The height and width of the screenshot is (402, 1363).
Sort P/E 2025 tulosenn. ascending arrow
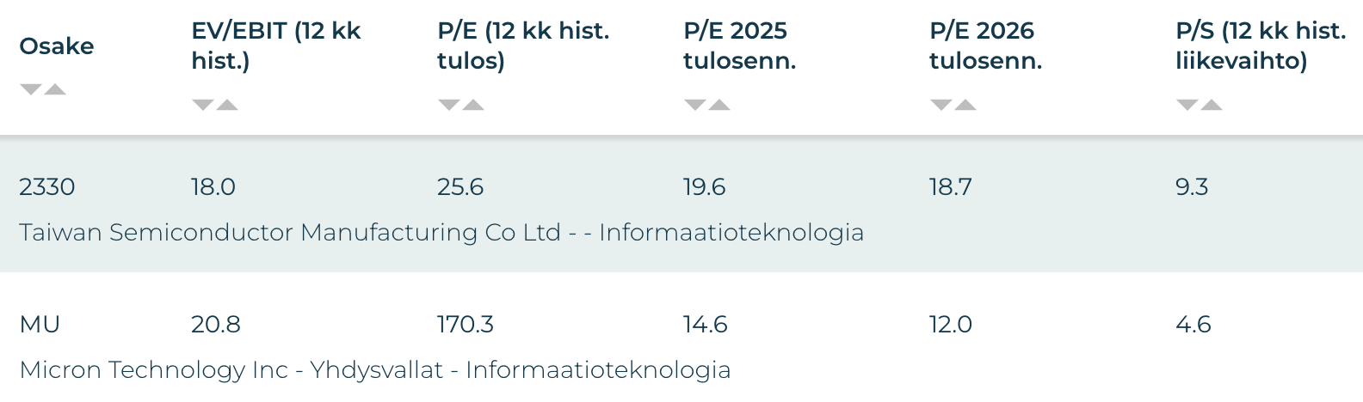(719, 105)
